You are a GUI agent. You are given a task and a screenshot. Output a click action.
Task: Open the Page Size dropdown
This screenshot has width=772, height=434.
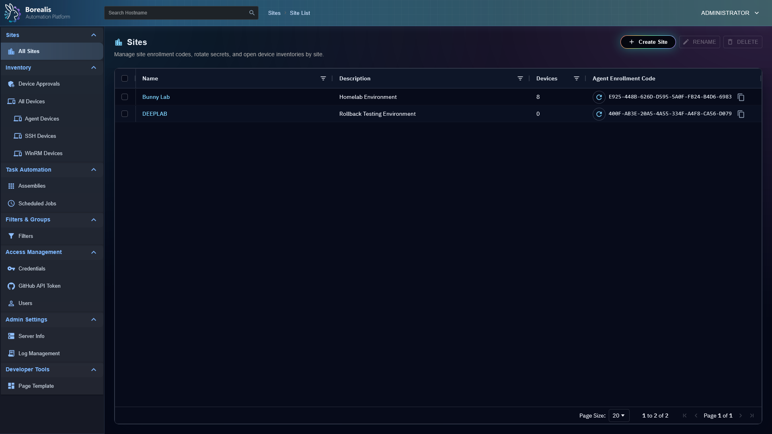[x=618, y=416]
